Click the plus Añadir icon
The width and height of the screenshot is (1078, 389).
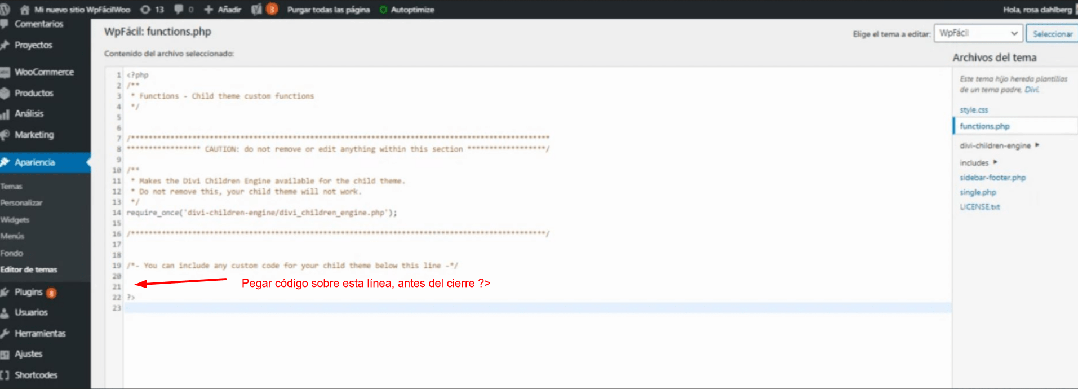point(208,9)
